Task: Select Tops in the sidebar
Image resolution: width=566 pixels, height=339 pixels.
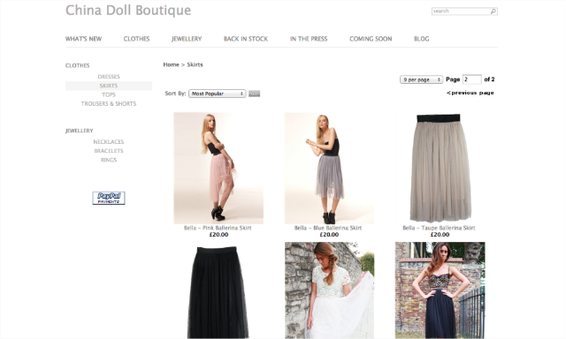Action: (x=109, y=94)
